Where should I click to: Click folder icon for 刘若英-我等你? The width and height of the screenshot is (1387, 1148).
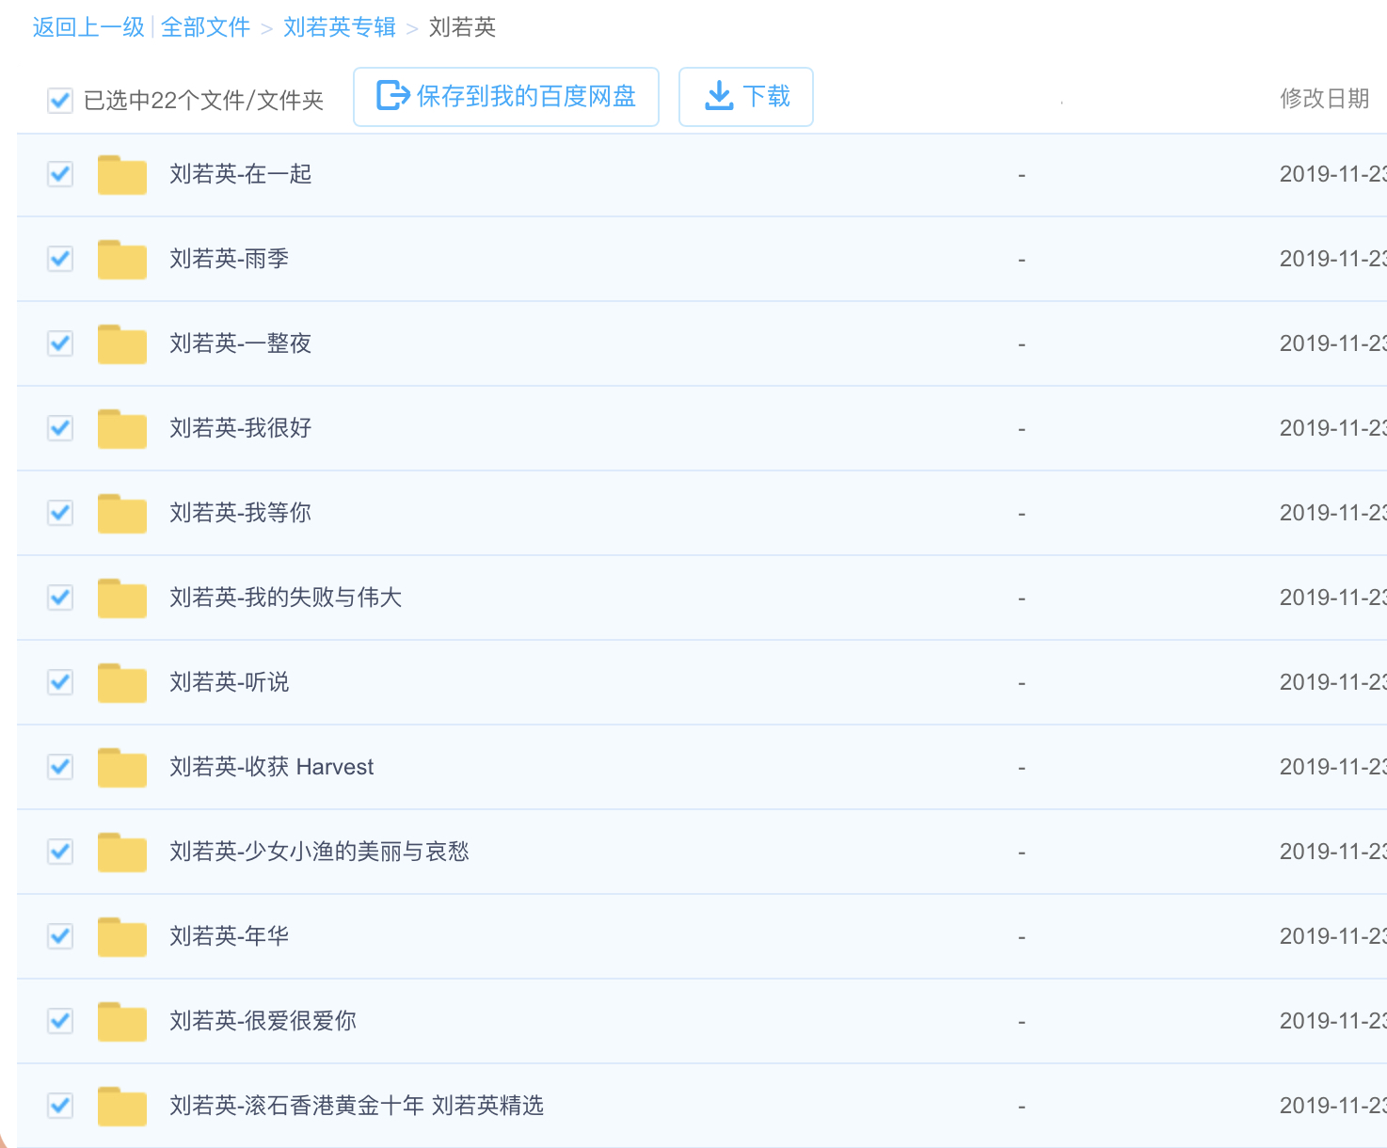pos(122,514)
